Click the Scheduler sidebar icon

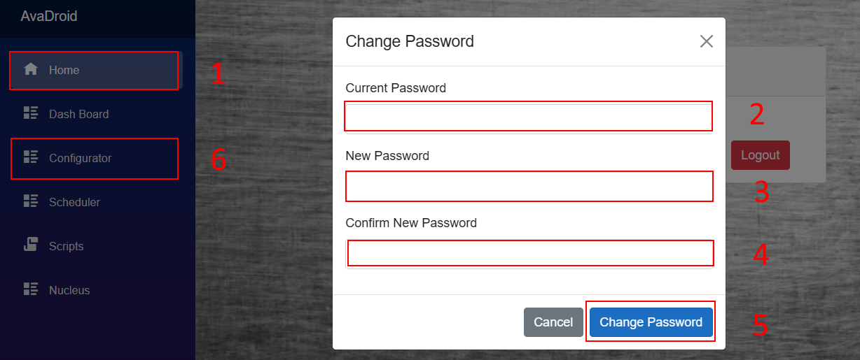[x=30, y=201]
